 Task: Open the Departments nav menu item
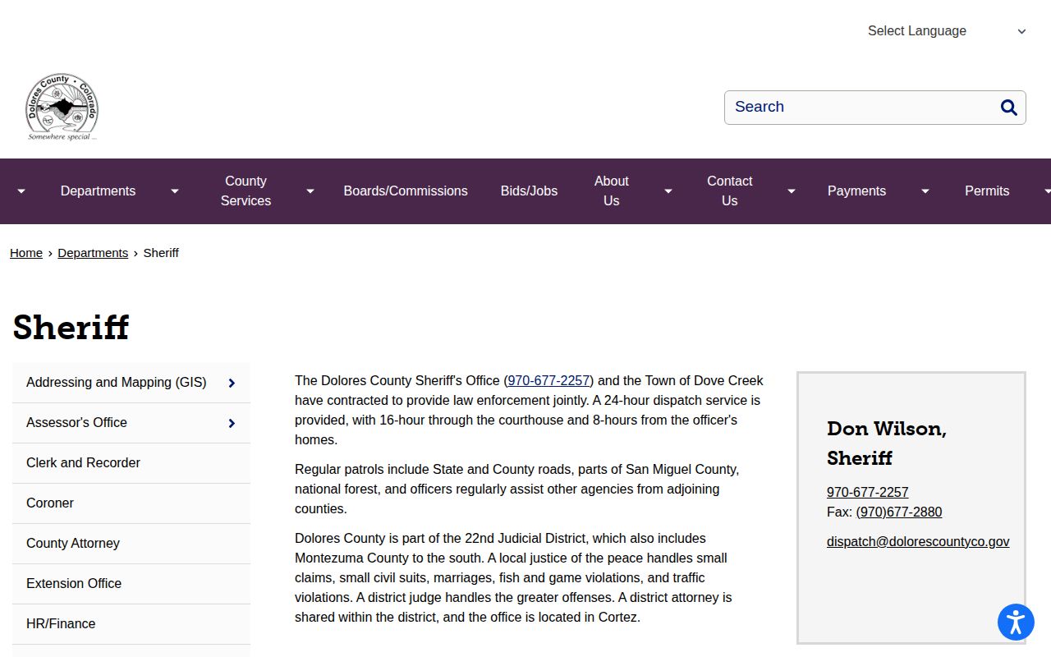click(x=98, y=191)
